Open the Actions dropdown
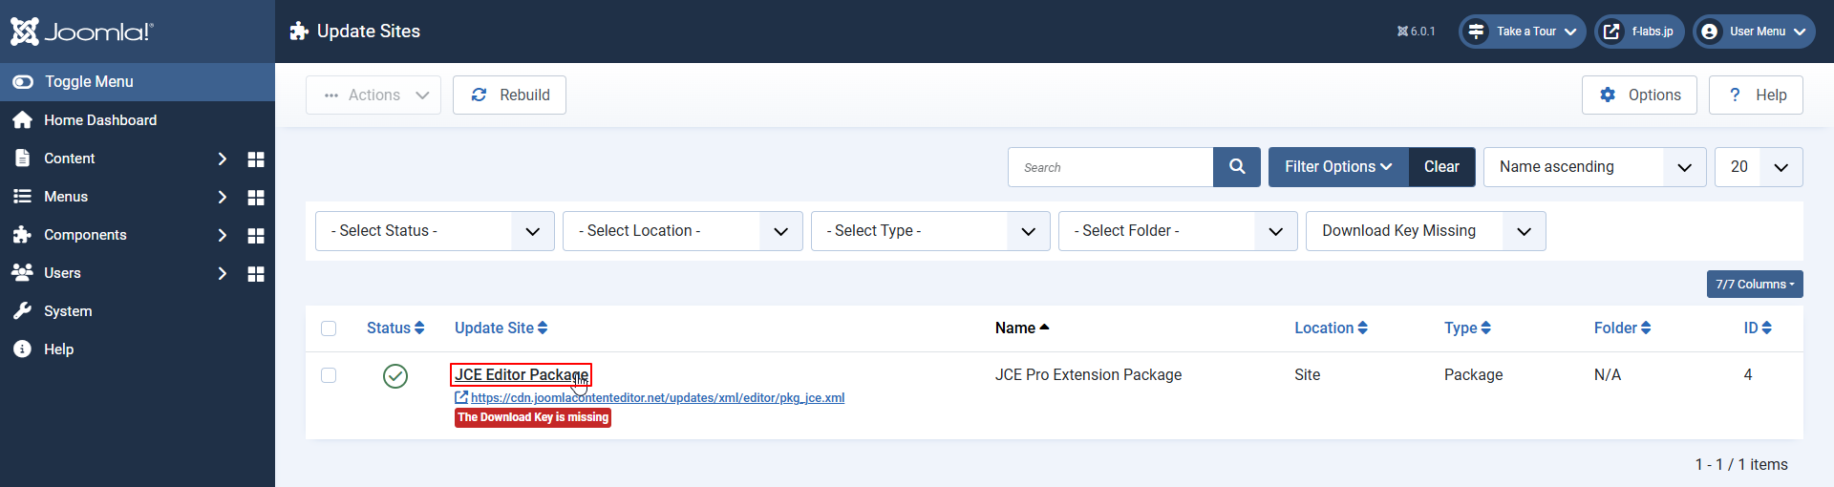This screenshot has width=1834, height=487. [373, 95]
